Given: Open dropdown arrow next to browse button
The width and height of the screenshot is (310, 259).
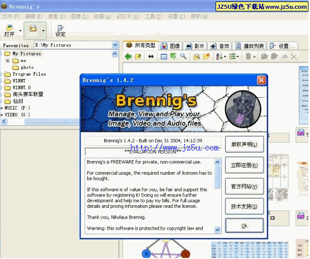Looking at the screenshot, I should pyautogui.click(x=43, y=31).
